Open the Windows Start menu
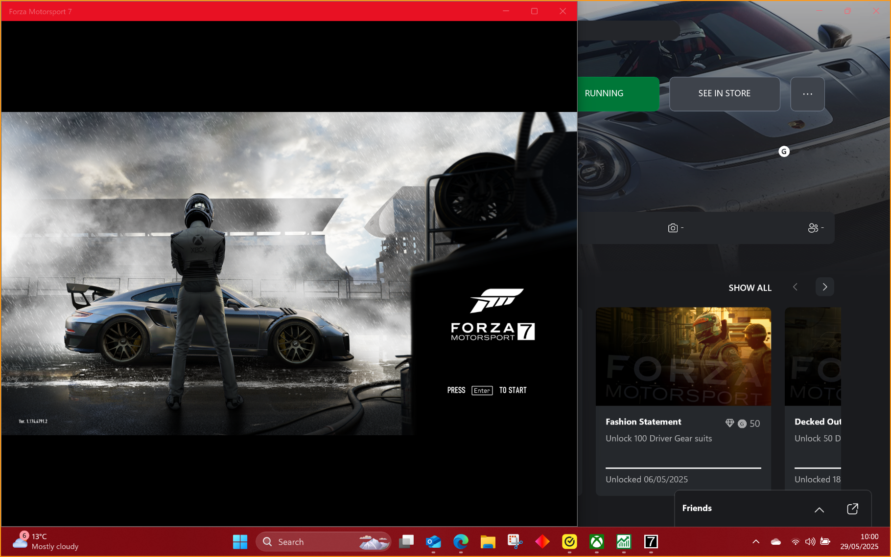The width and height of the screenshot is (891, 557). (x=240, y=542)
